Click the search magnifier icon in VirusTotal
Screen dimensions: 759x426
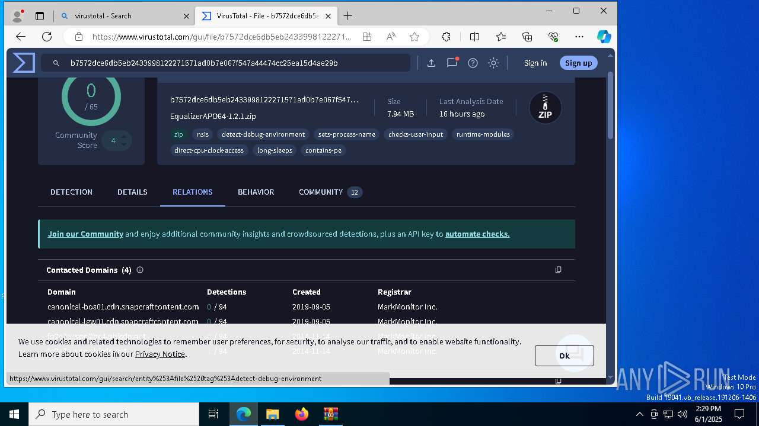point(56,63)
